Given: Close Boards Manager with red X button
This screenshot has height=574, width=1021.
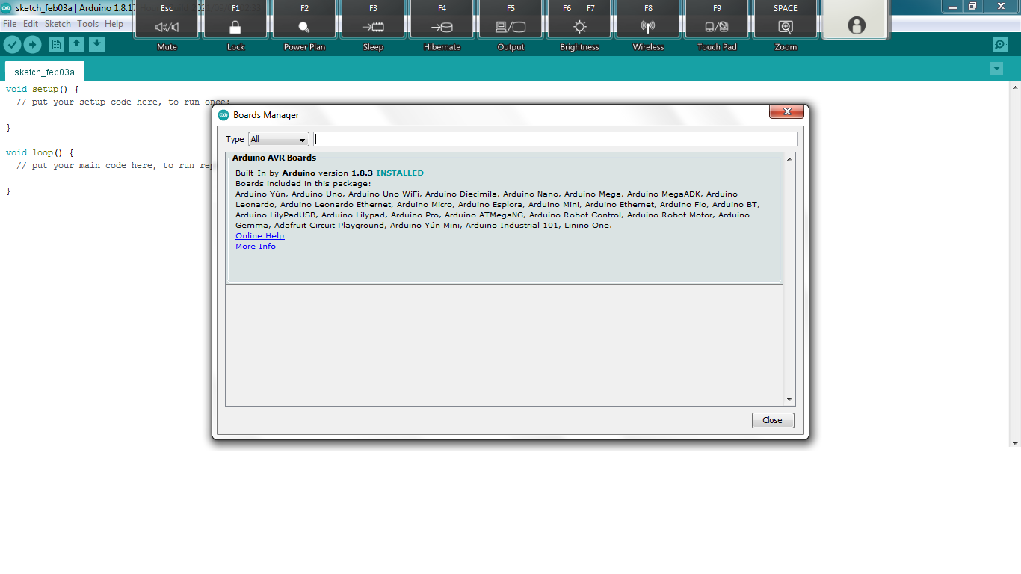Looking at the screenshot, I should click(x=787, y=112).
